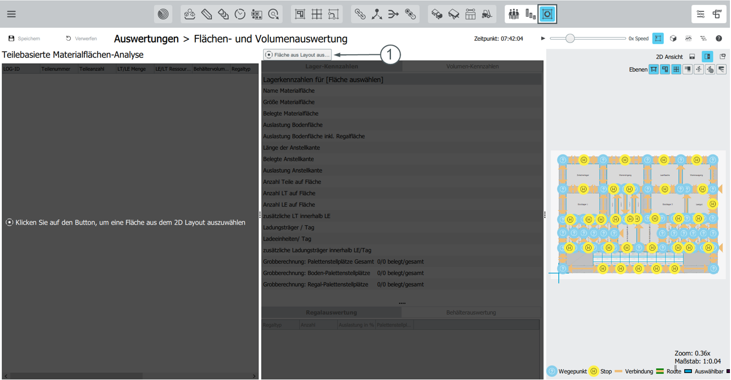Click the dotted splitter handle above Regalauswertung
Viewport: 731px width, 380px height.
[x=402, y=303]
